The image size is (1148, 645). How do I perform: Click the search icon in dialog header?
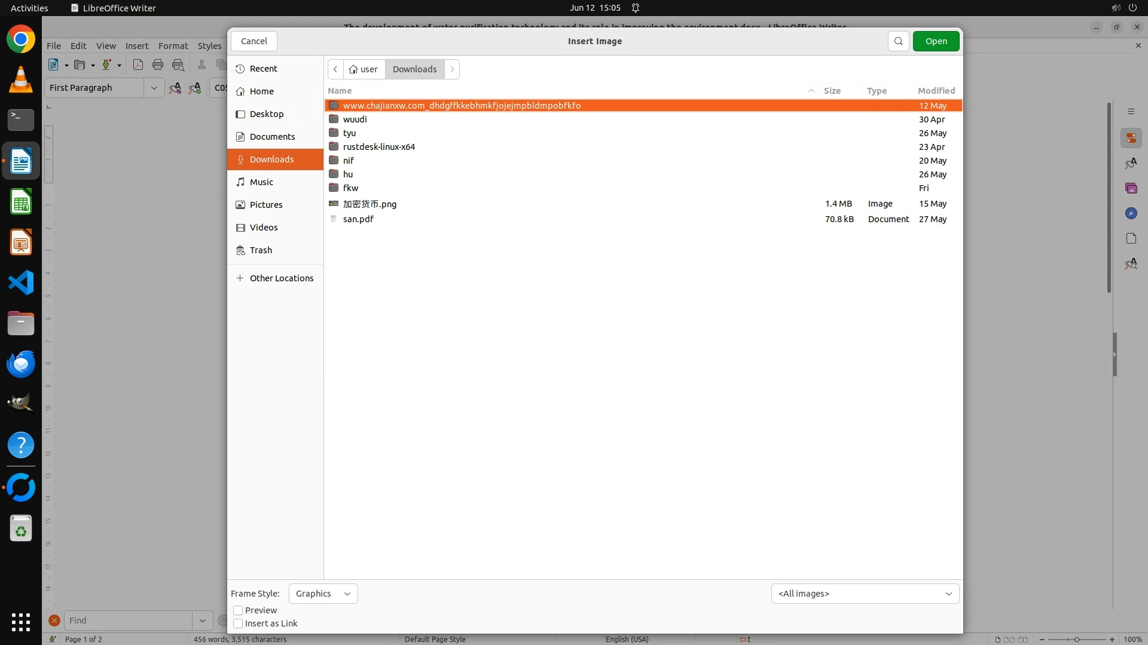(898, 41)
